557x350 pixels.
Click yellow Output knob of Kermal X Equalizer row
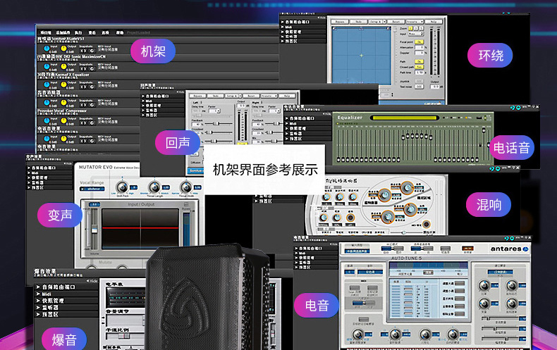[63, 85]
